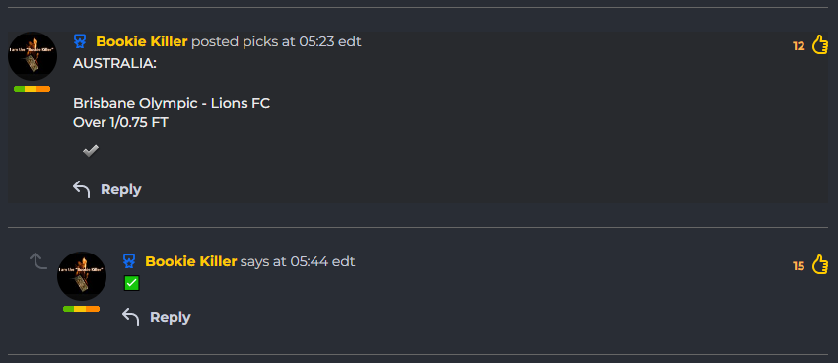Click the grey checkmark below Over 1/0.75 FT
The height and width of the screenshot is (363, 838).
pyautogui.click(x=91, y=151)
